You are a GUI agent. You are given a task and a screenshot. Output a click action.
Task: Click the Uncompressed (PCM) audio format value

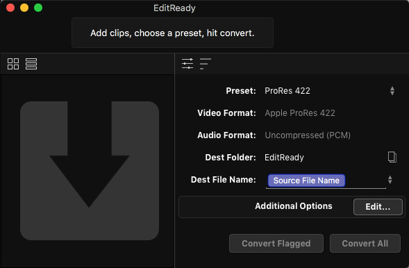[308, 135]
